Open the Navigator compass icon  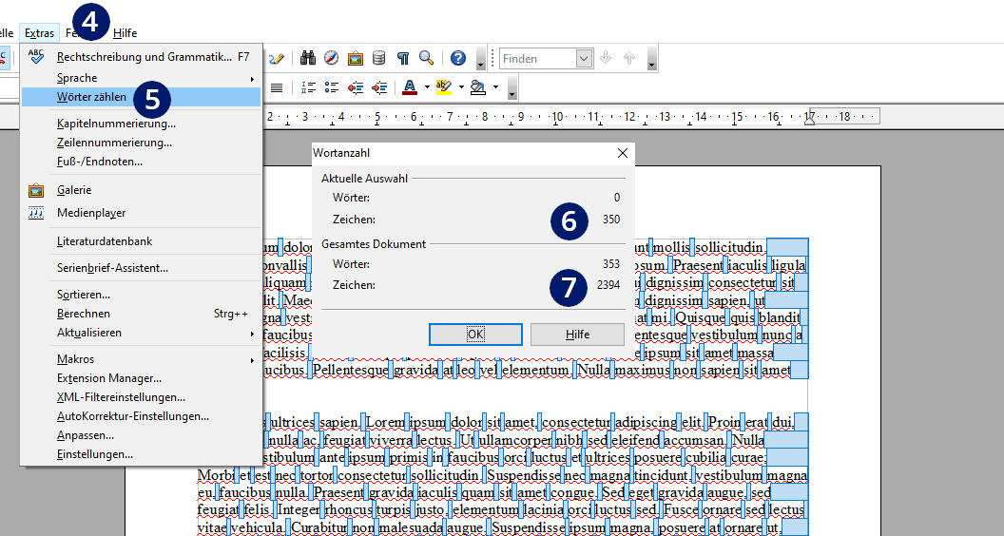coord(331,58)
